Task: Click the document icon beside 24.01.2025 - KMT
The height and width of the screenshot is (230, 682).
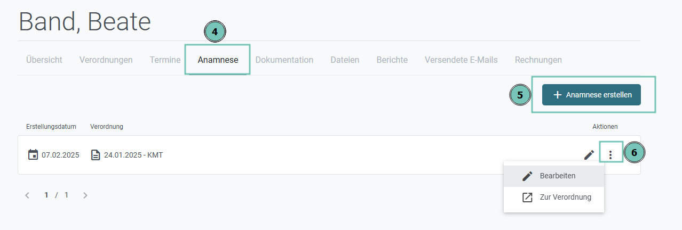Action: (96, 155)
